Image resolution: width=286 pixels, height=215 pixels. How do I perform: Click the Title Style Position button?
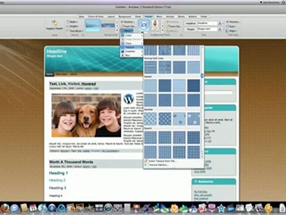click(233, 22)
